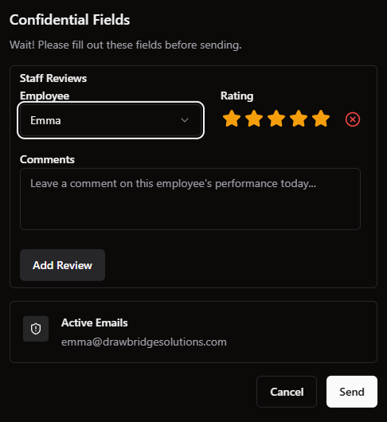Open the Employee dropdown showing Emma
Screen dimensions: 387x422
[111, 120]
